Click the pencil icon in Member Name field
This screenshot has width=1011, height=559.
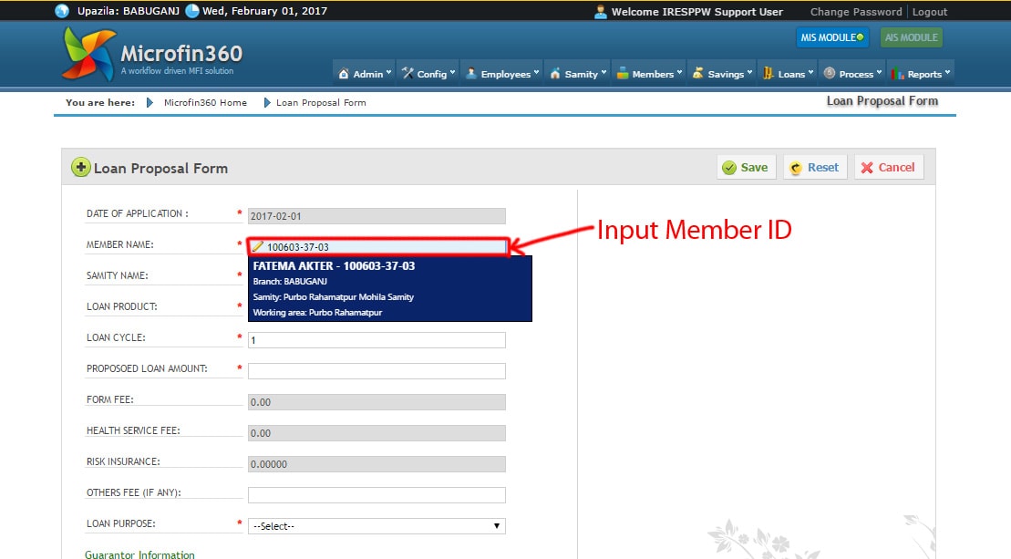click(x=258, y=246)
